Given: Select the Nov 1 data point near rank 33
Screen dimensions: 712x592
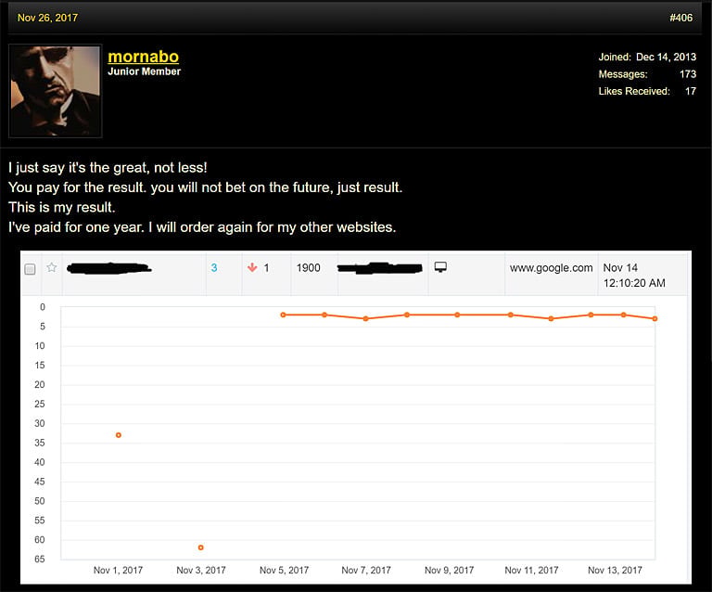Looking at the screenshot, I should (119, 435).
